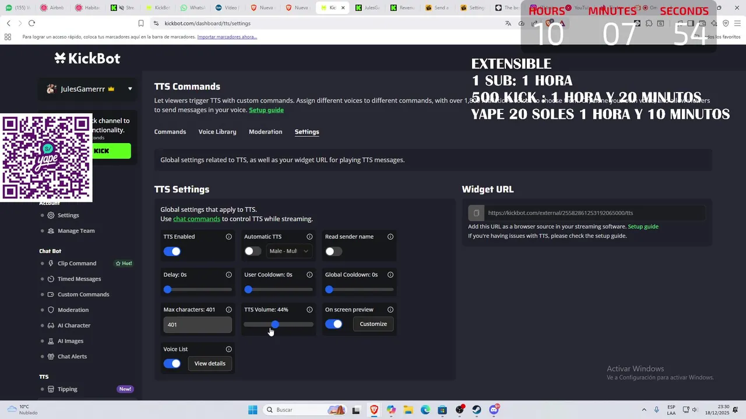Switch off the Voice List toggle
The image size is (746, 419).
[x=172, y=364]
